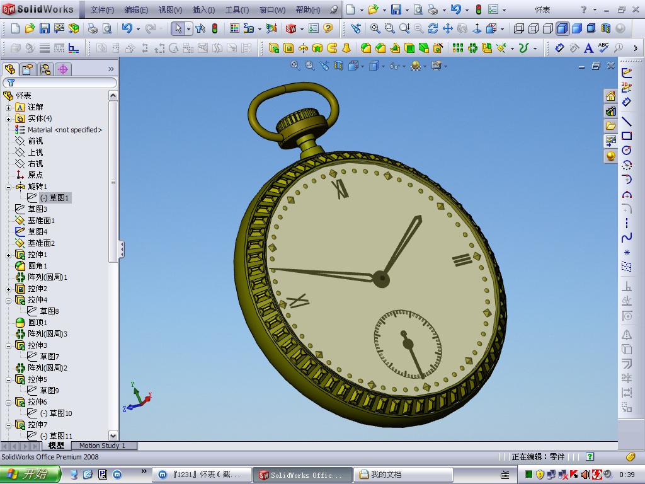Click the Rotate View icon
The height and width of the screenshot is (484, 645).
pos(433,28)
